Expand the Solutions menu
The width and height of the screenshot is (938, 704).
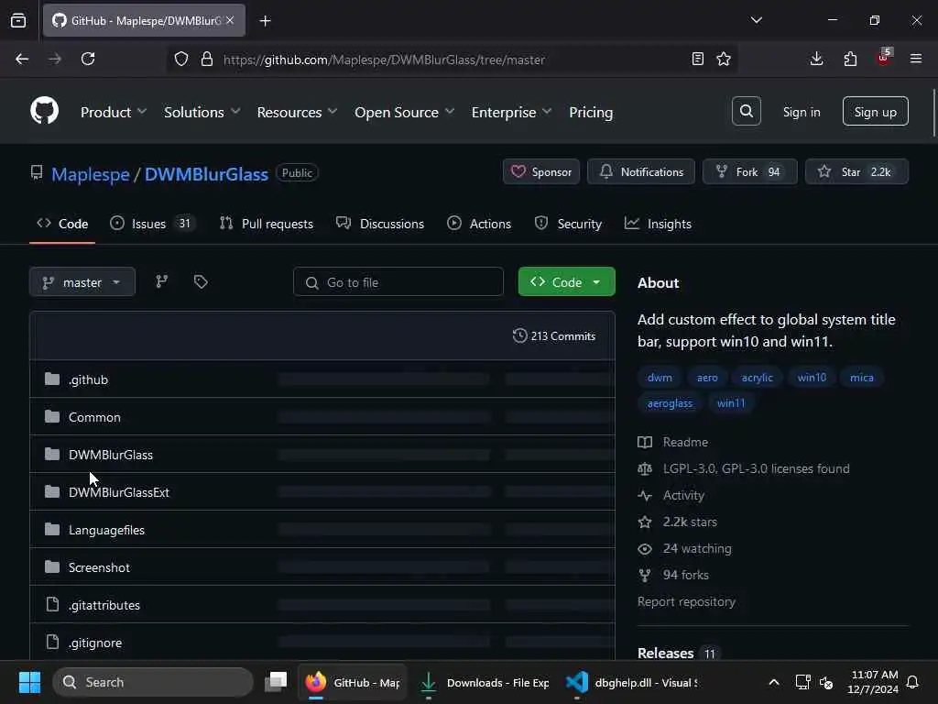click(202, 112)
